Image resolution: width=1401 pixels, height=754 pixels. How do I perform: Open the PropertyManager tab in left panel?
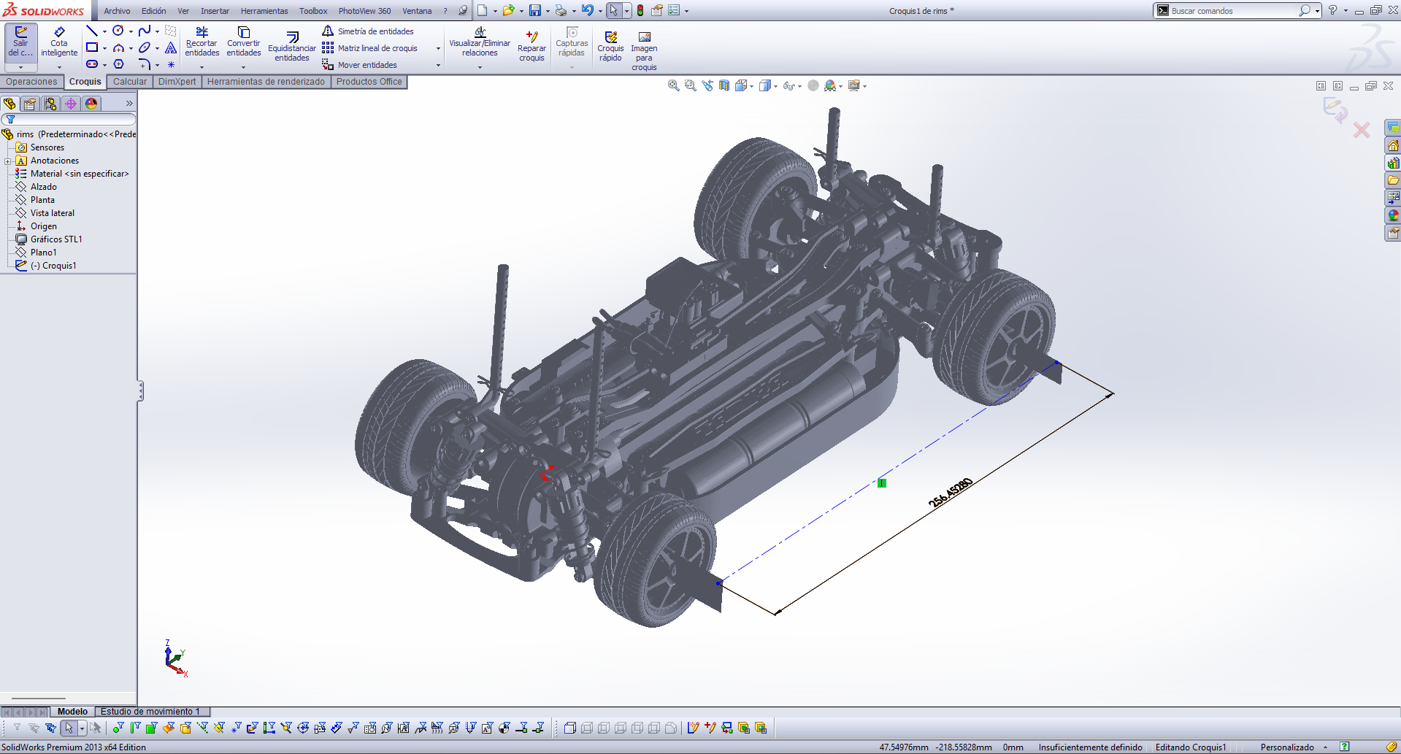(x=30, y=104)
